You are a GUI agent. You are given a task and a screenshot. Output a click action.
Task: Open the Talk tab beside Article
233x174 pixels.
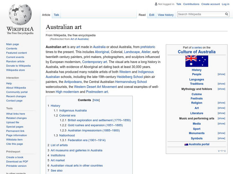(56, 15)
